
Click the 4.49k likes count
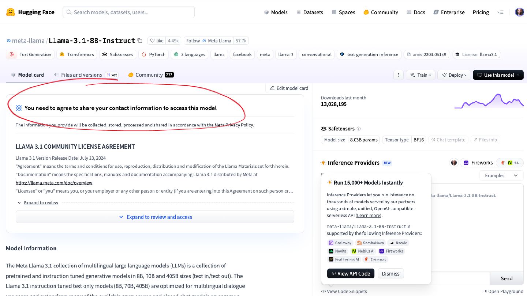pyautogui.click(x=173, y=41)
